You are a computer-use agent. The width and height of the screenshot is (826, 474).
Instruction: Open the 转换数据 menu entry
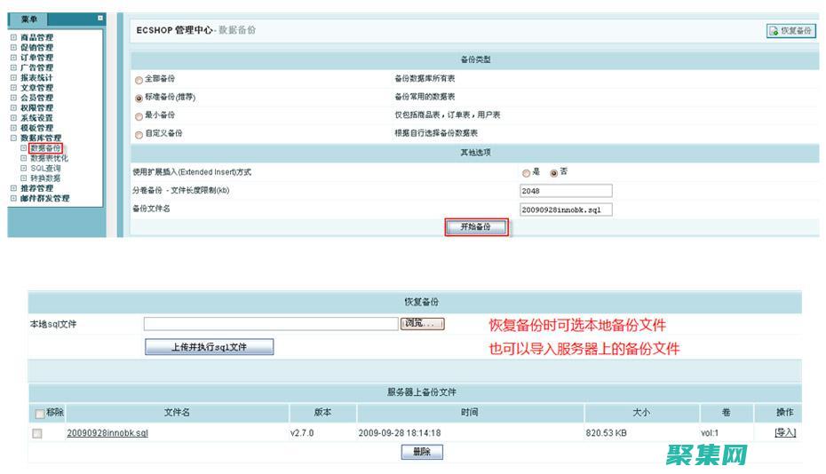click(x=45, y=178)
